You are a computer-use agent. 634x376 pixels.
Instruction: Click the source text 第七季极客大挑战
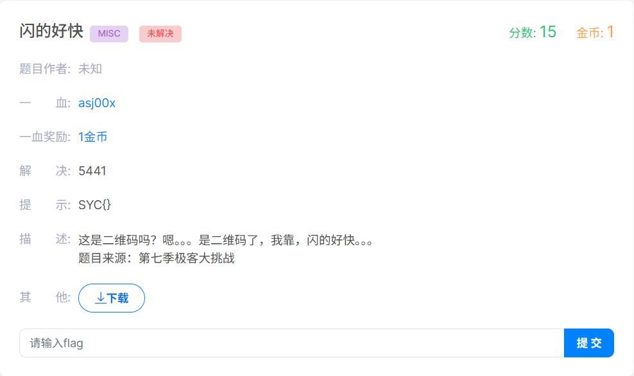pos(186,258)
